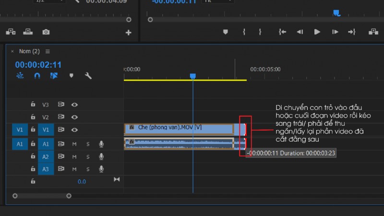This screenshot has height=216, width=384.
Task: Click the Extract button in Source monitor
Action: (28, 32)
